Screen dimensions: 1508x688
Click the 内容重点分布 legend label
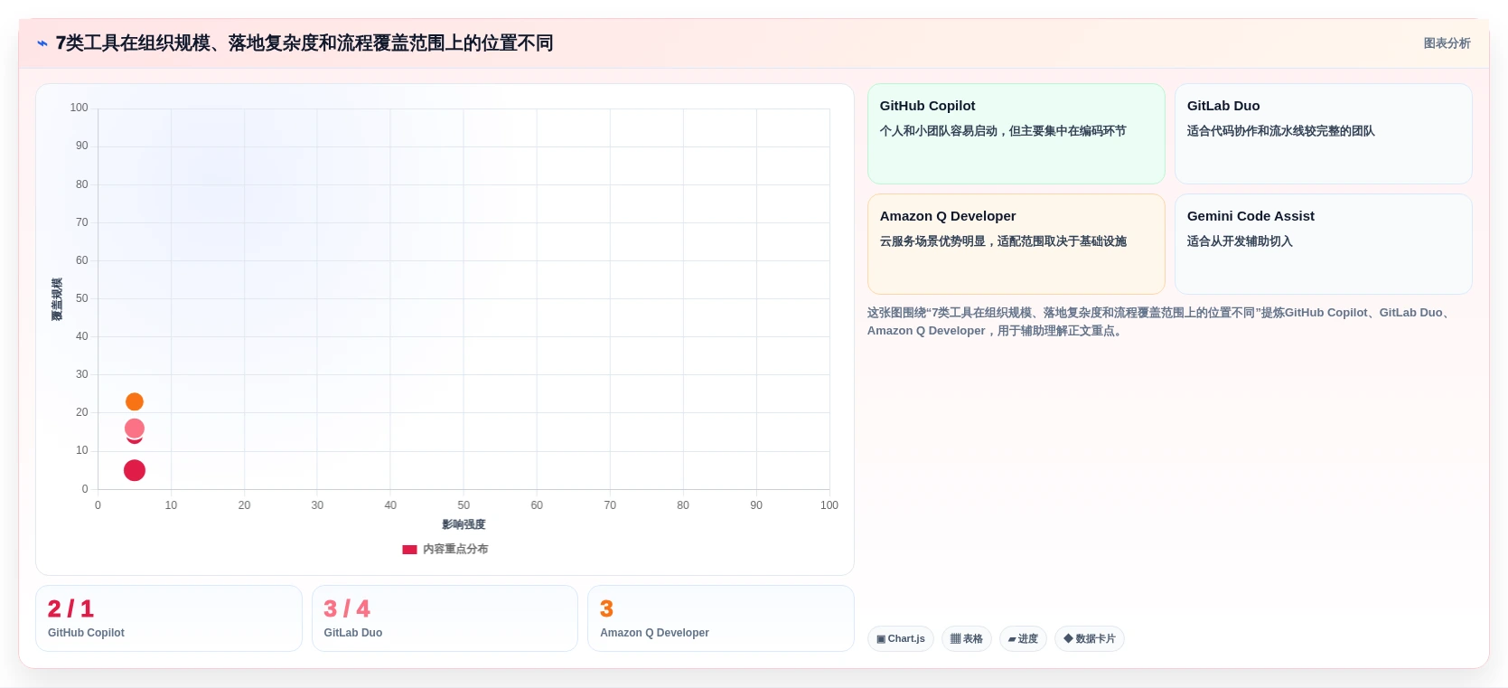pos(455,549)
